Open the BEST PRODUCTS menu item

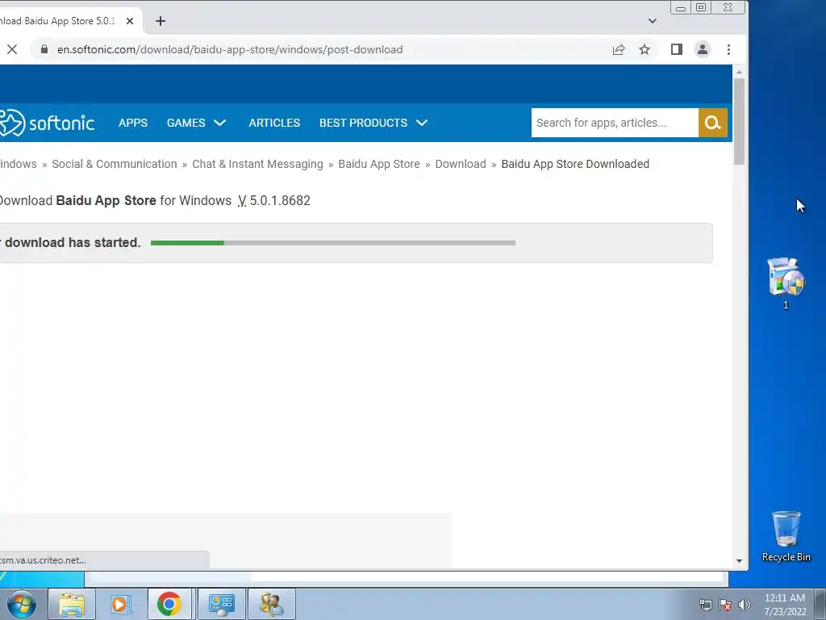(x=363, y=123)
